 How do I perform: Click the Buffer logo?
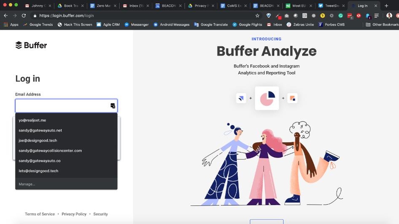[x=31, y=45]
